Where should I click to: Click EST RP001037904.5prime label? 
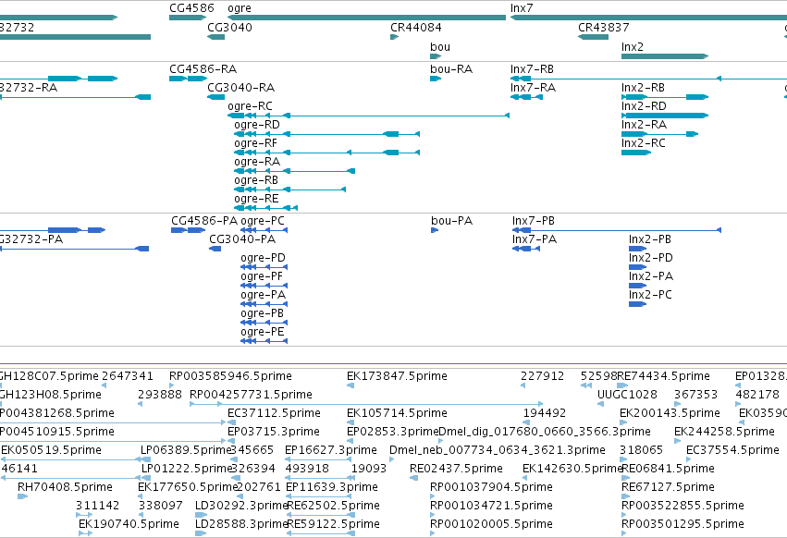491,487
